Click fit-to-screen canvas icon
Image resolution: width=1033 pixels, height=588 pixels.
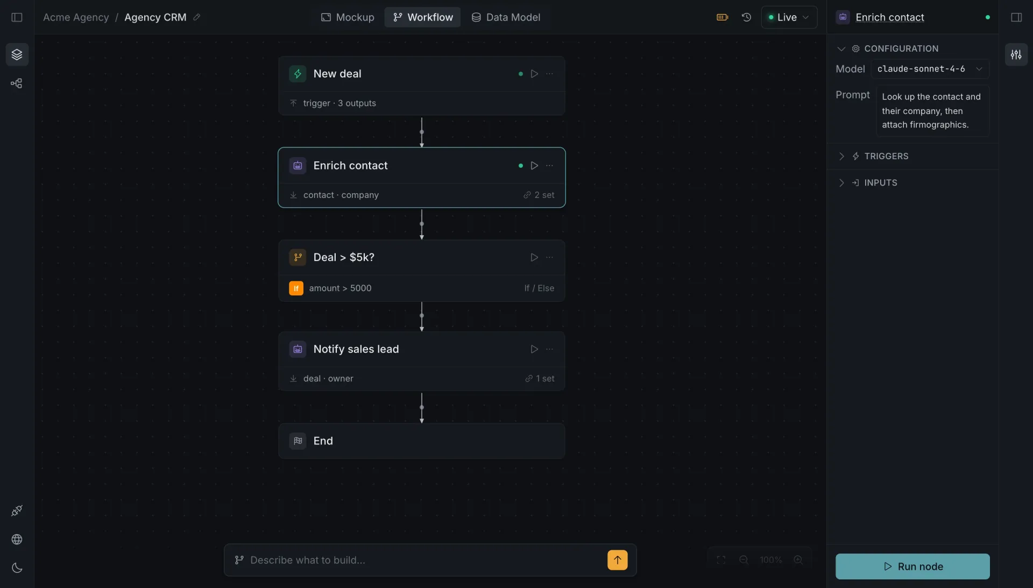click(721, 560)
